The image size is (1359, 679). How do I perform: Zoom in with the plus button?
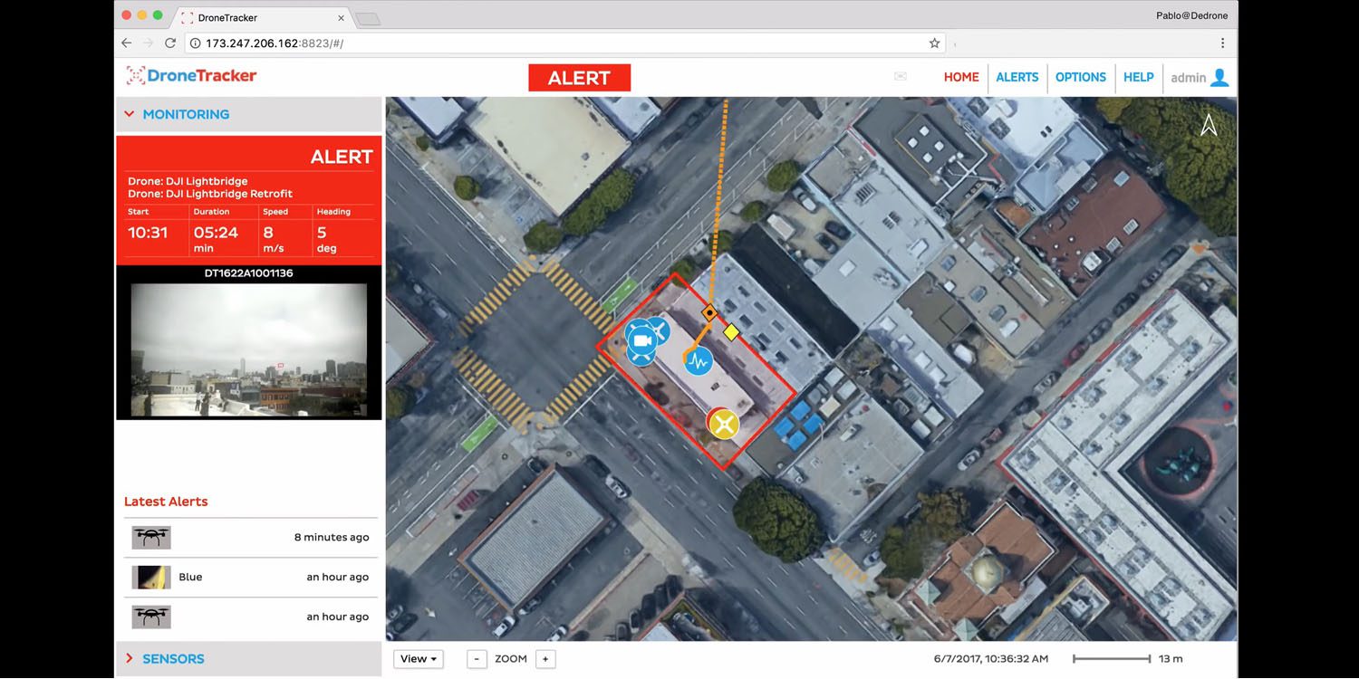(x=545, y=659)
